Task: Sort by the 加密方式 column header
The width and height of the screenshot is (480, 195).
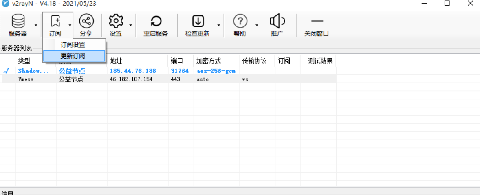Action: (x=209, y=61)
